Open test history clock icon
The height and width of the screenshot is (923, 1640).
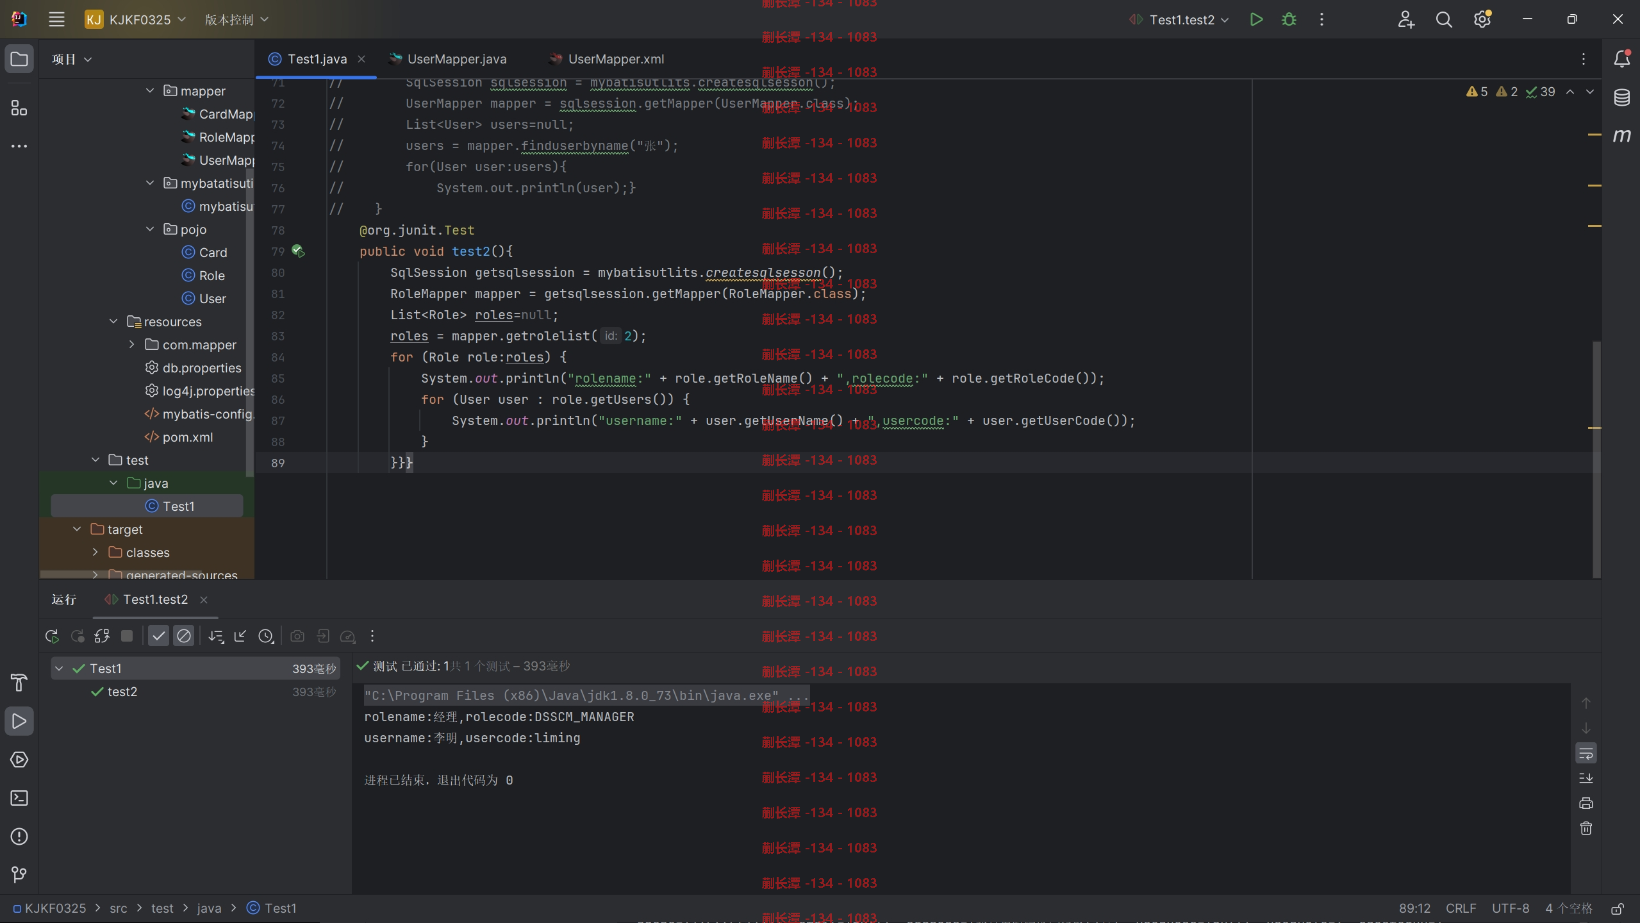[266, 636]
